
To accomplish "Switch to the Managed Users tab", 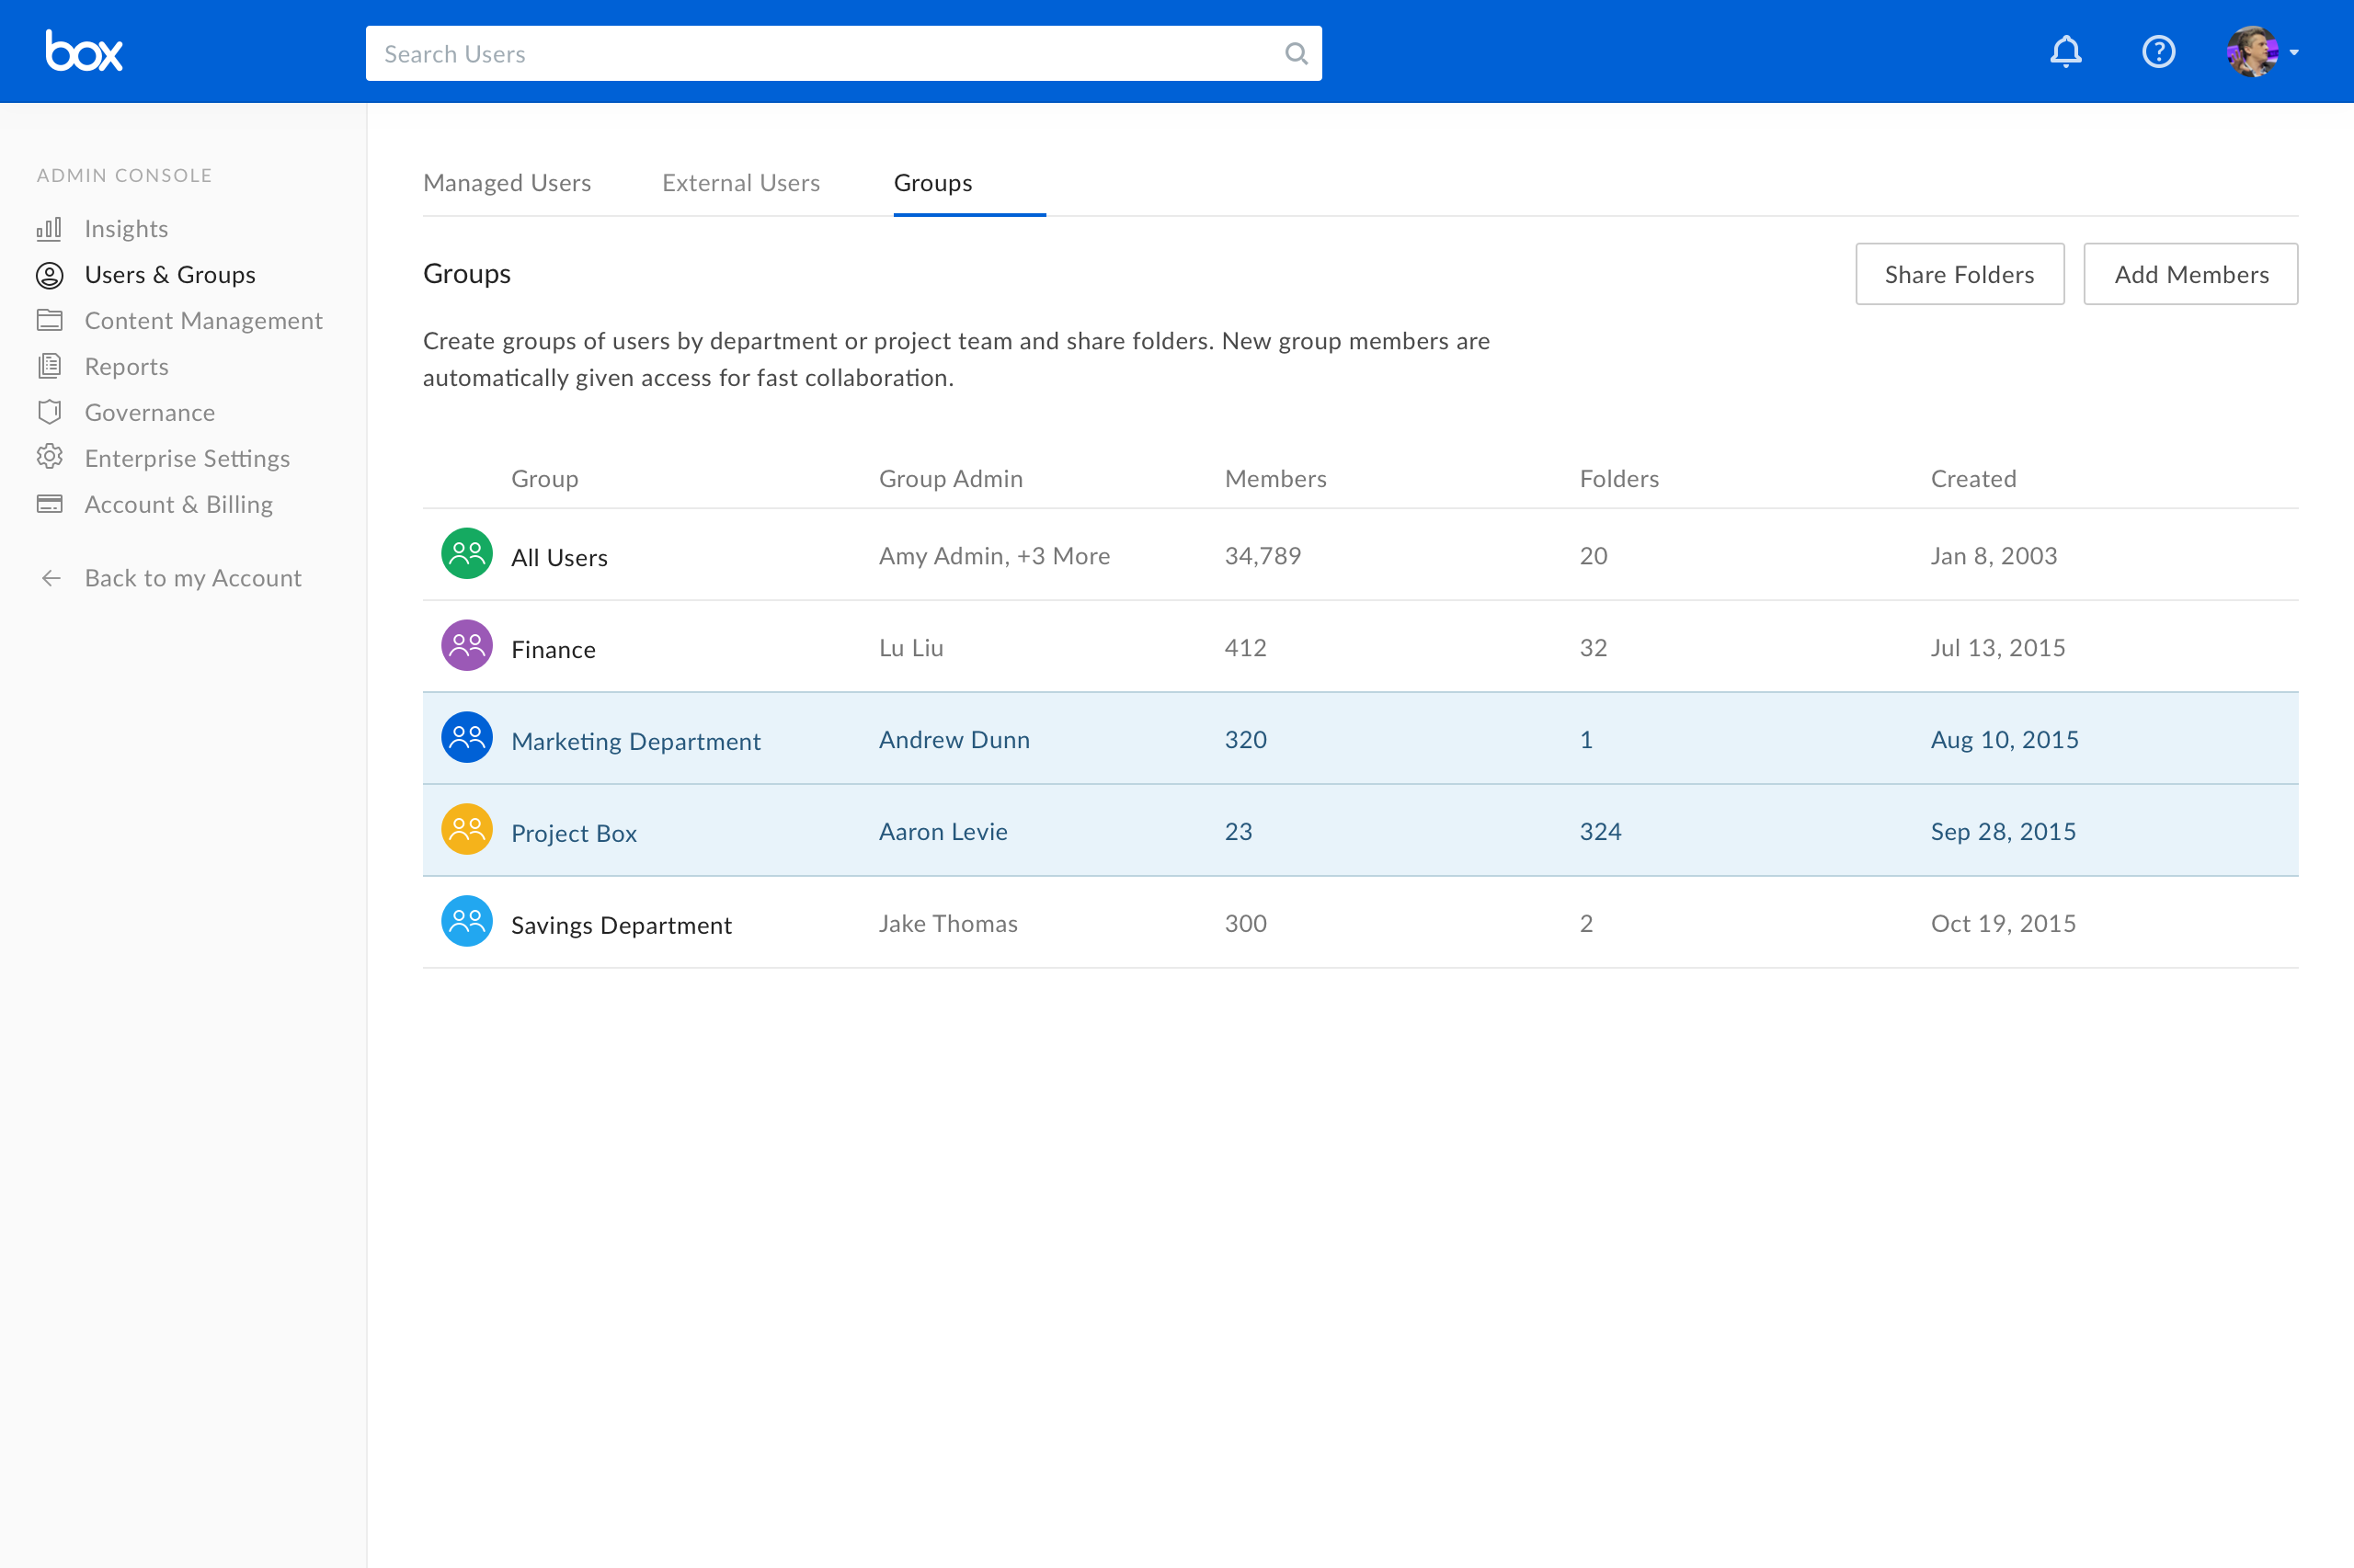I will (x=507, y=183).
